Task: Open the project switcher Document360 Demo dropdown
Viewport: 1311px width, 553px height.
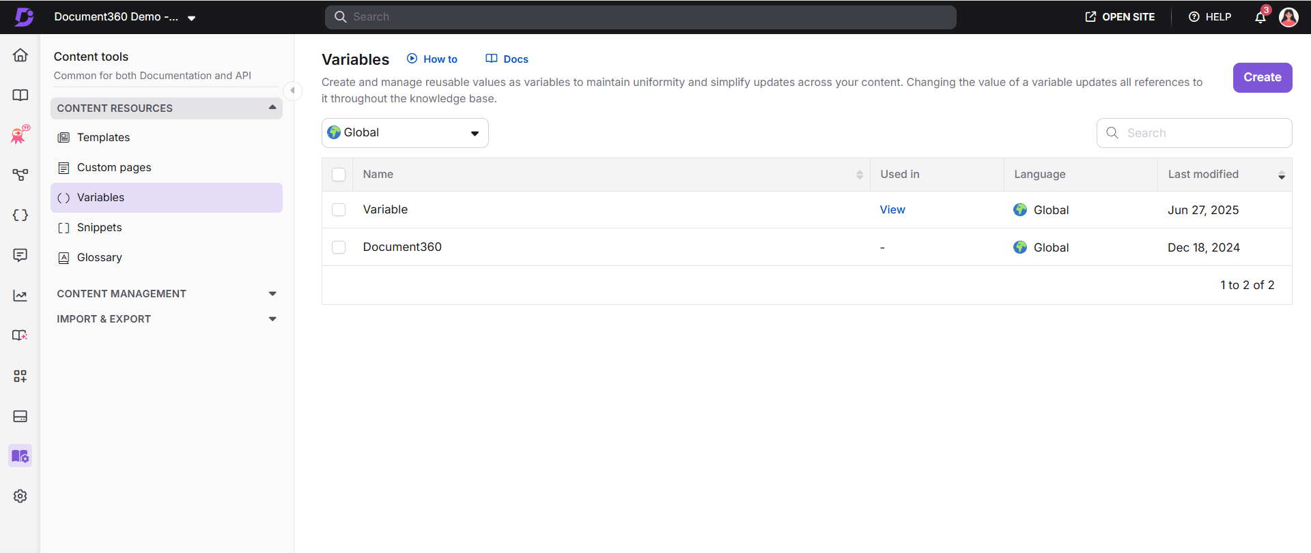Action: [x=125, y=17]
